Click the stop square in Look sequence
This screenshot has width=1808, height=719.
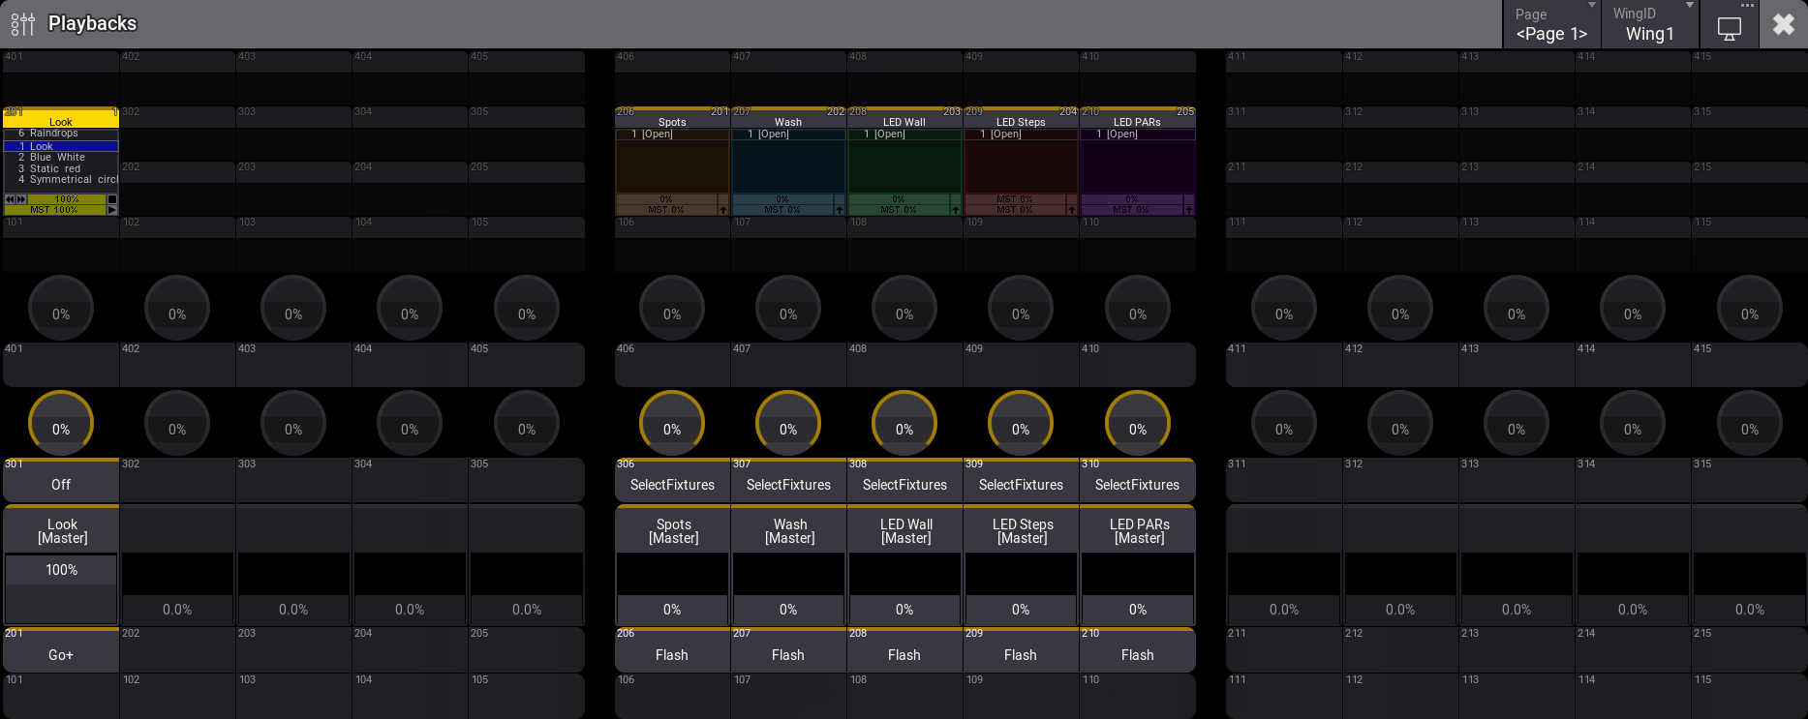pos(112,199)
